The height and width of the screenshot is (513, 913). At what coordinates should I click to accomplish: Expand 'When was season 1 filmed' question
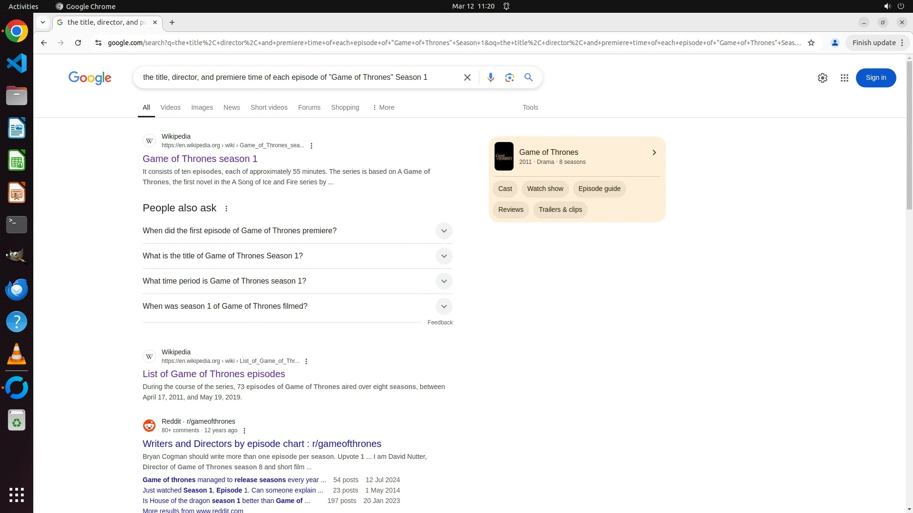(443, 306)
